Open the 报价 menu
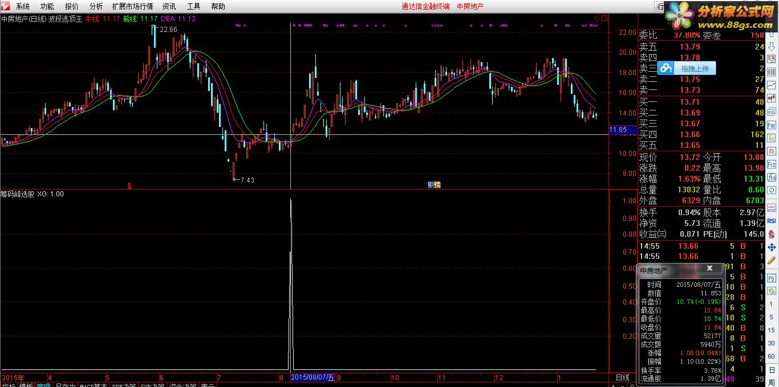Image resolution: width=779 pixels, height=387 pixels. (71, 6)
